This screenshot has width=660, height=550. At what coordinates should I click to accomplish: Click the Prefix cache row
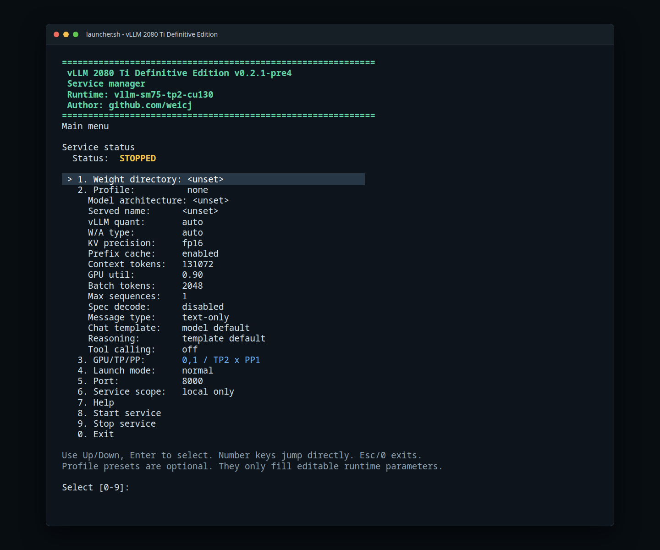(153, 254)
